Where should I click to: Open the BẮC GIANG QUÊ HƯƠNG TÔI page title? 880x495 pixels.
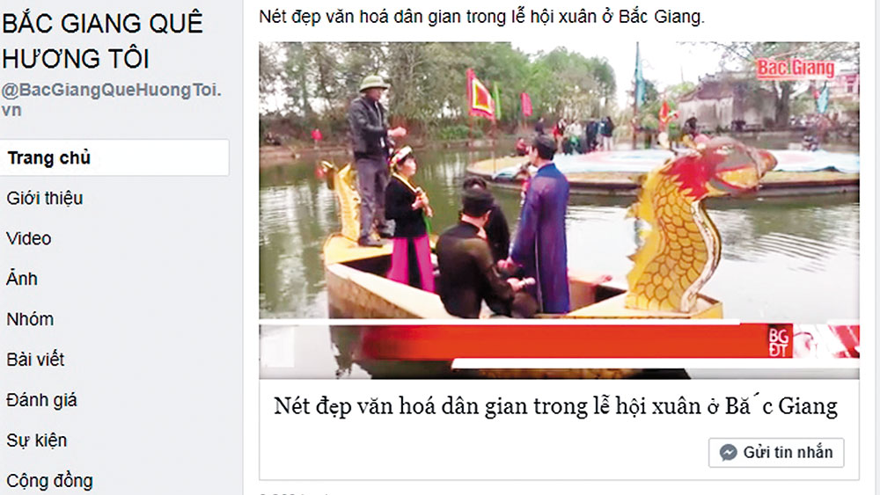[102, 41]
